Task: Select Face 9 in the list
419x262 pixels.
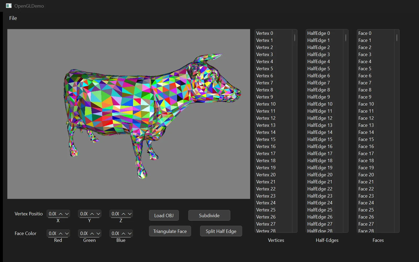Action: 376,97
